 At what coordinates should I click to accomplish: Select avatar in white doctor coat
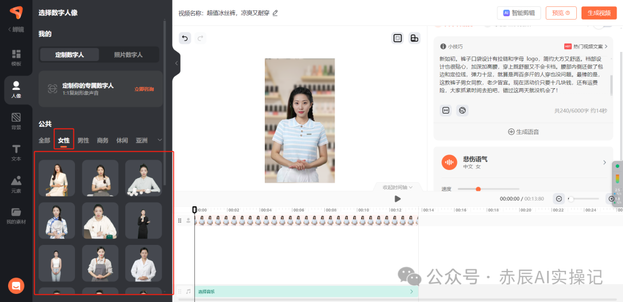(x=144, y=263)
